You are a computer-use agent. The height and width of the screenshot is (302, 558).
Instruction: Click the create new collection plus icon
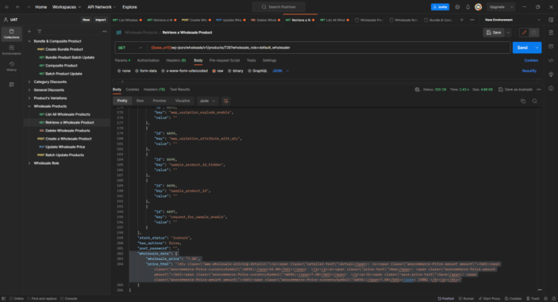29,31
